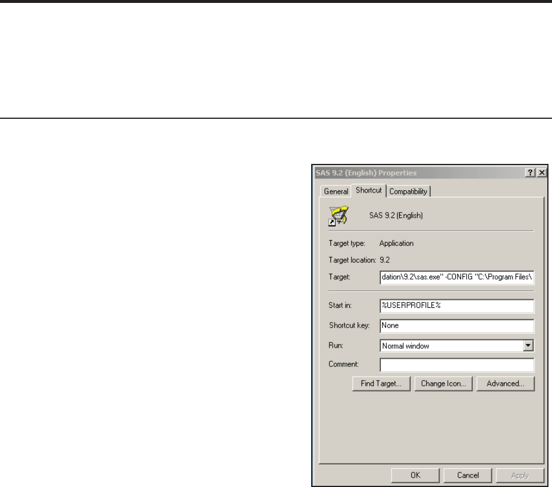Click the SAS 9.2 shortcut icon
The image size is (552, 487).
tap(338, 216)
